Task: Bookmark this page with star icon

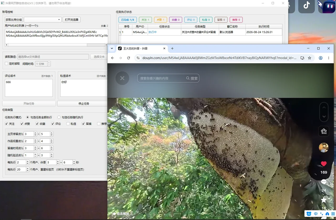Action: point(309,58)
